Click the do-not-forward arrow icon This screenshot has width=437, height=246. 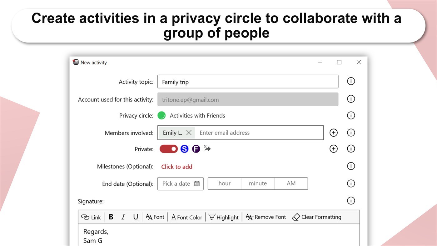(207, 149)
